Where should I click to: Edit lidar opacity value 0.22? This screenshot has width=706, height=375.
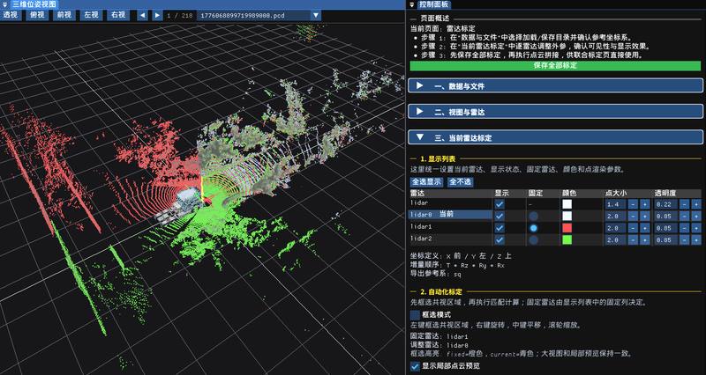pos(666,204)
